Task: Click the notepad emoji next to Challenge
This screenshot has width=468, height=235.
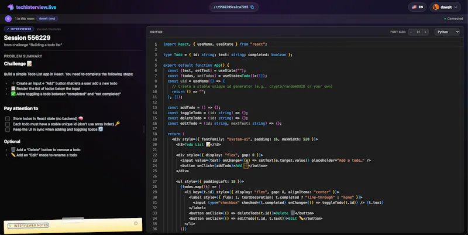Action: pos(29,64)
